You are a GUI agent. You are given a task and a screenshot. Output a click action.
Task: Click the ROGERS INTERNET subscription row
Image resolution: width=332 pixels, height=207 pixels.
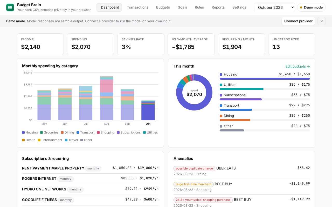tap(90, 179)
